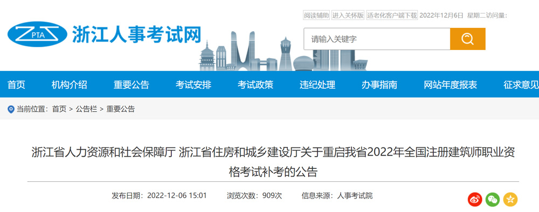539x212 pixels.
Task: Click breadcrumb link 重要公告
Action: point(120,109)
